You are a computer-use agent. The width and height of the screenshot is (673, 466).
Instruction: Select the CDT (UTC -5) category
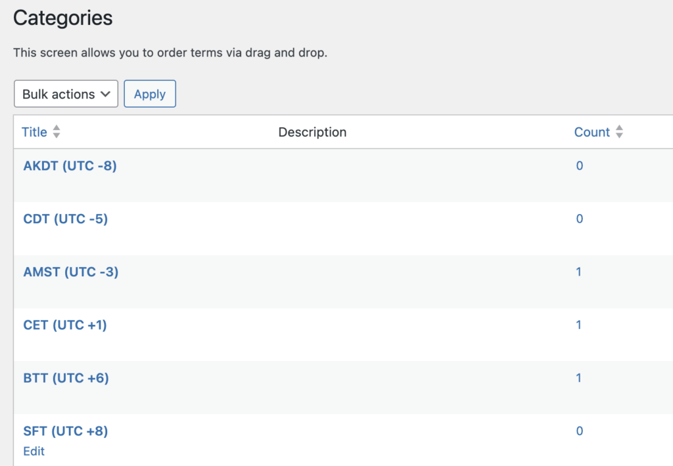pos(64,219)
